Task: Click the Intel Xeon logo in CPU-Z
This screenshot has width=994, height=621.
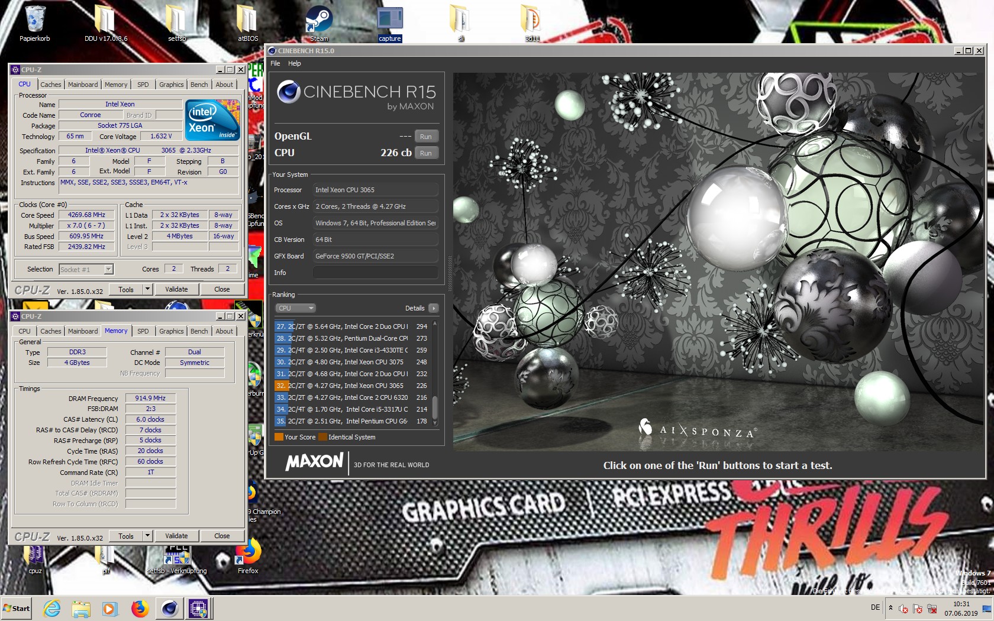Action: (213, 119)
